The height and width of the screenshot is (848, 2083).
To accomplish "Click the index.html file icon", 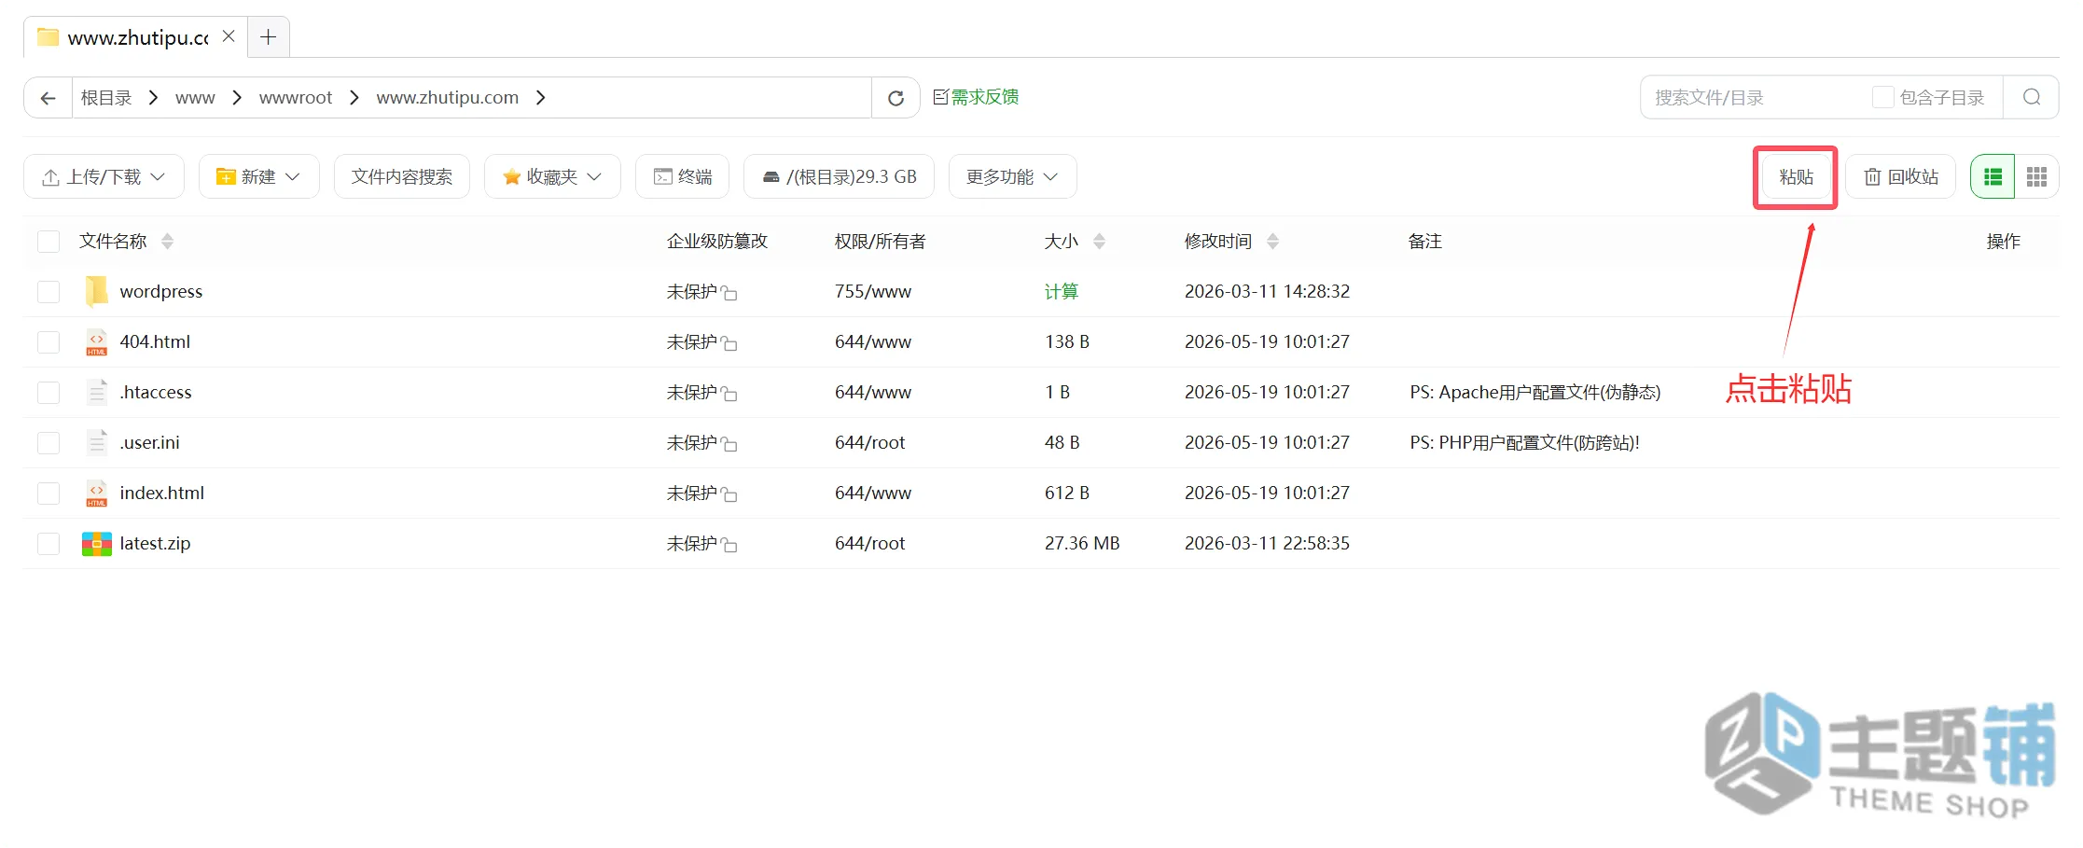I will click(x=96, y=493).
